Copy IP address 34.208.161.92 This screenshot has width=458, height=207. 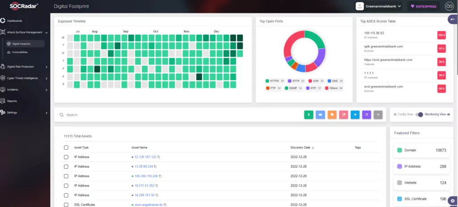(x=157, y=195)
